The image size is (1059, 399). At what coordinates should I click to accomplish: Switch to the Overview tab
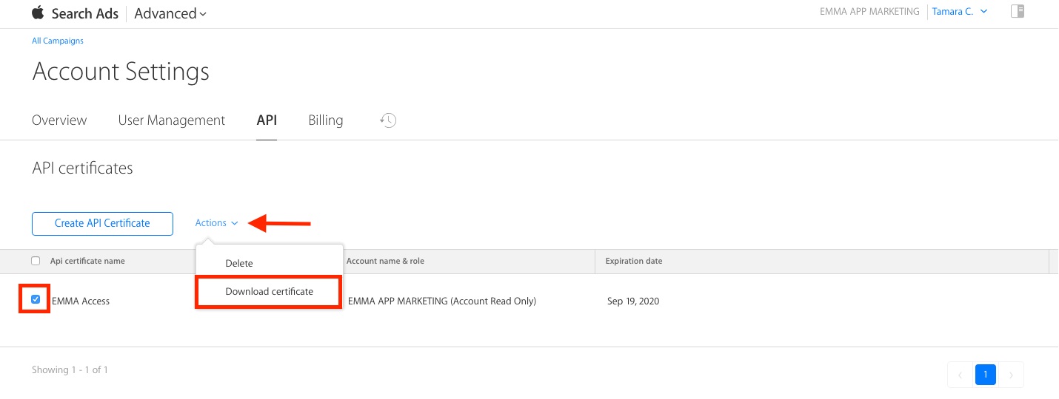[59, 120]
